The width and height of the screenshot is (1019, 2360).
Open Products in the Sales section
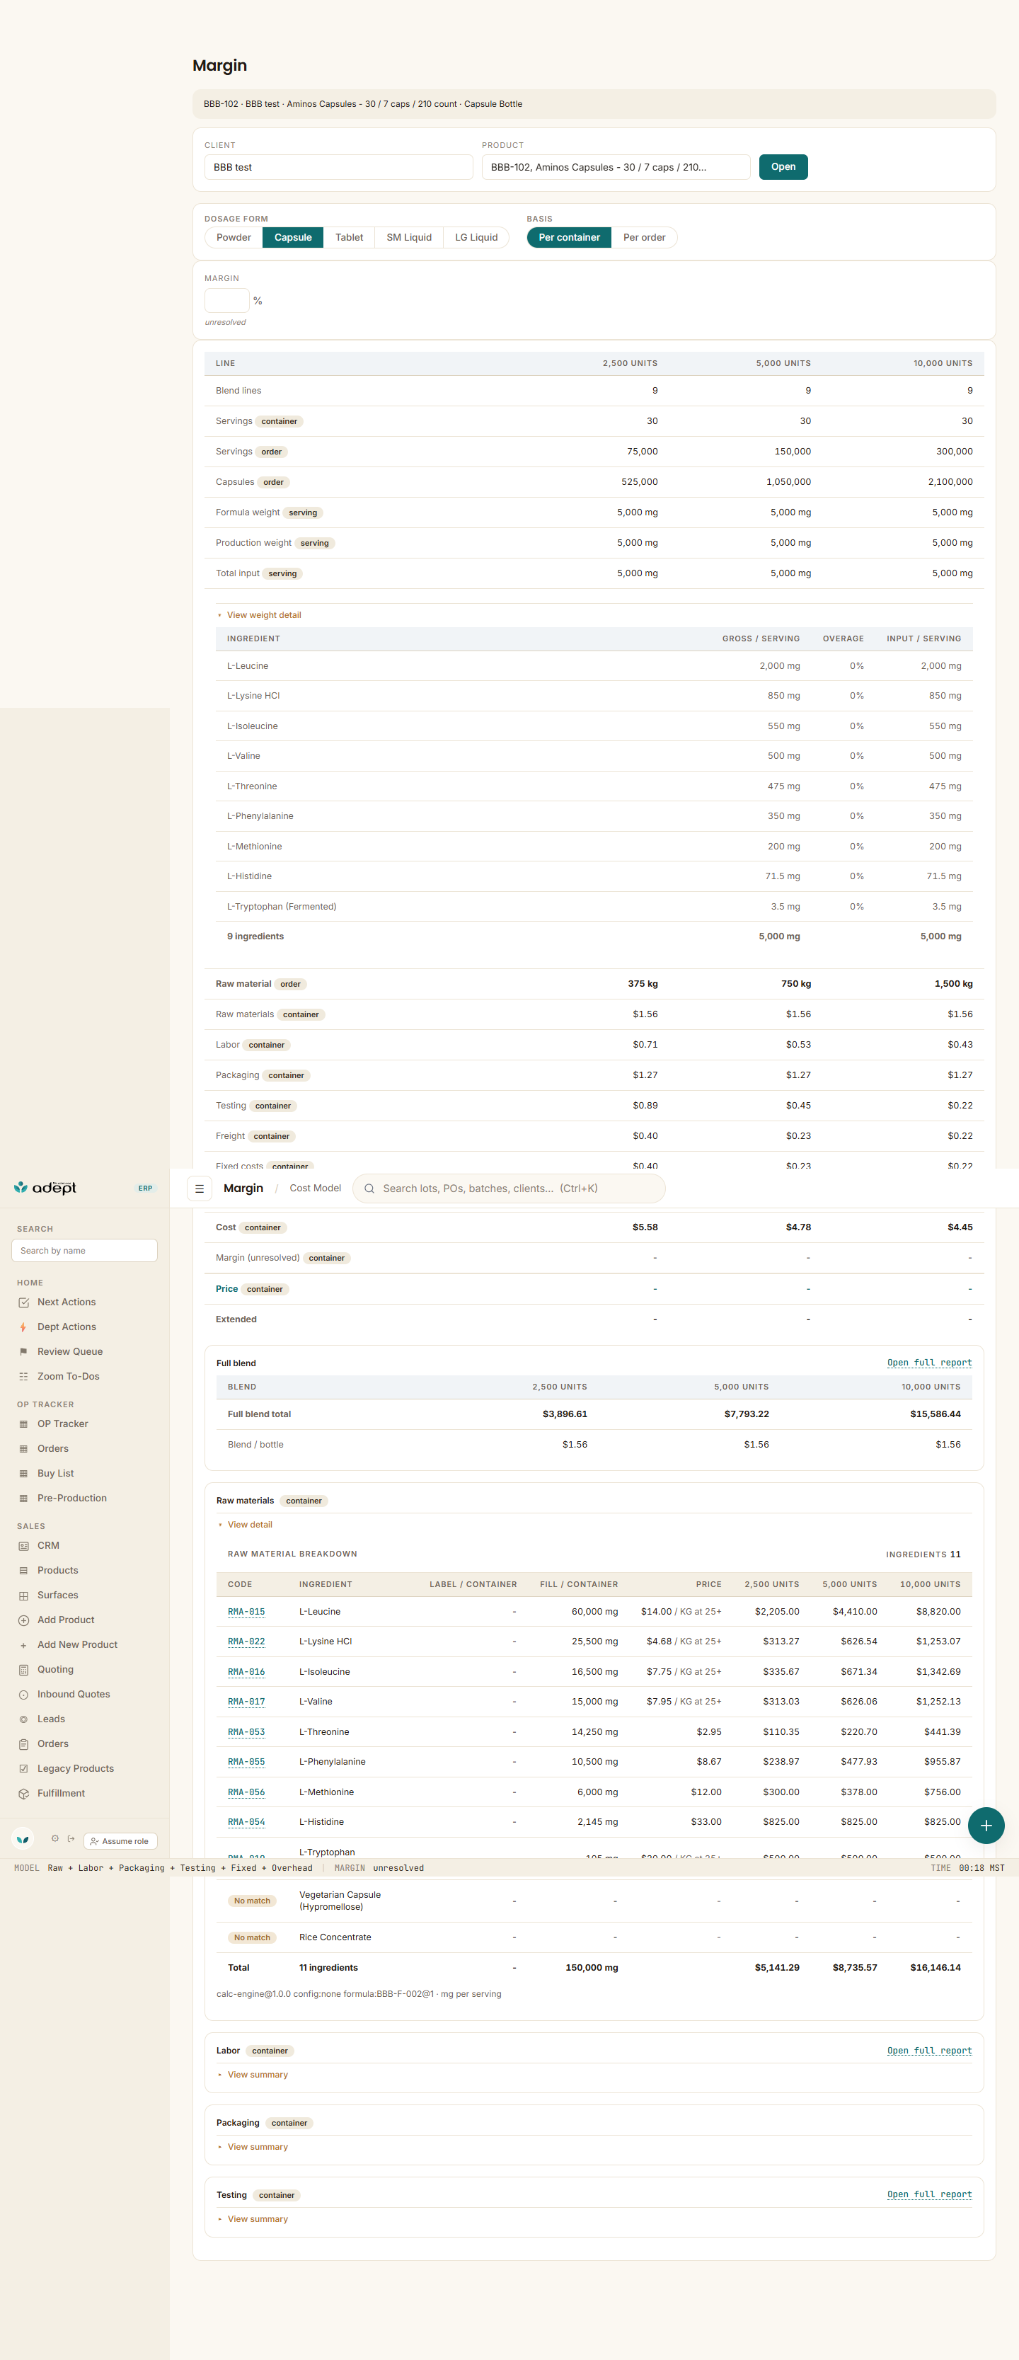pos(58,1570)
